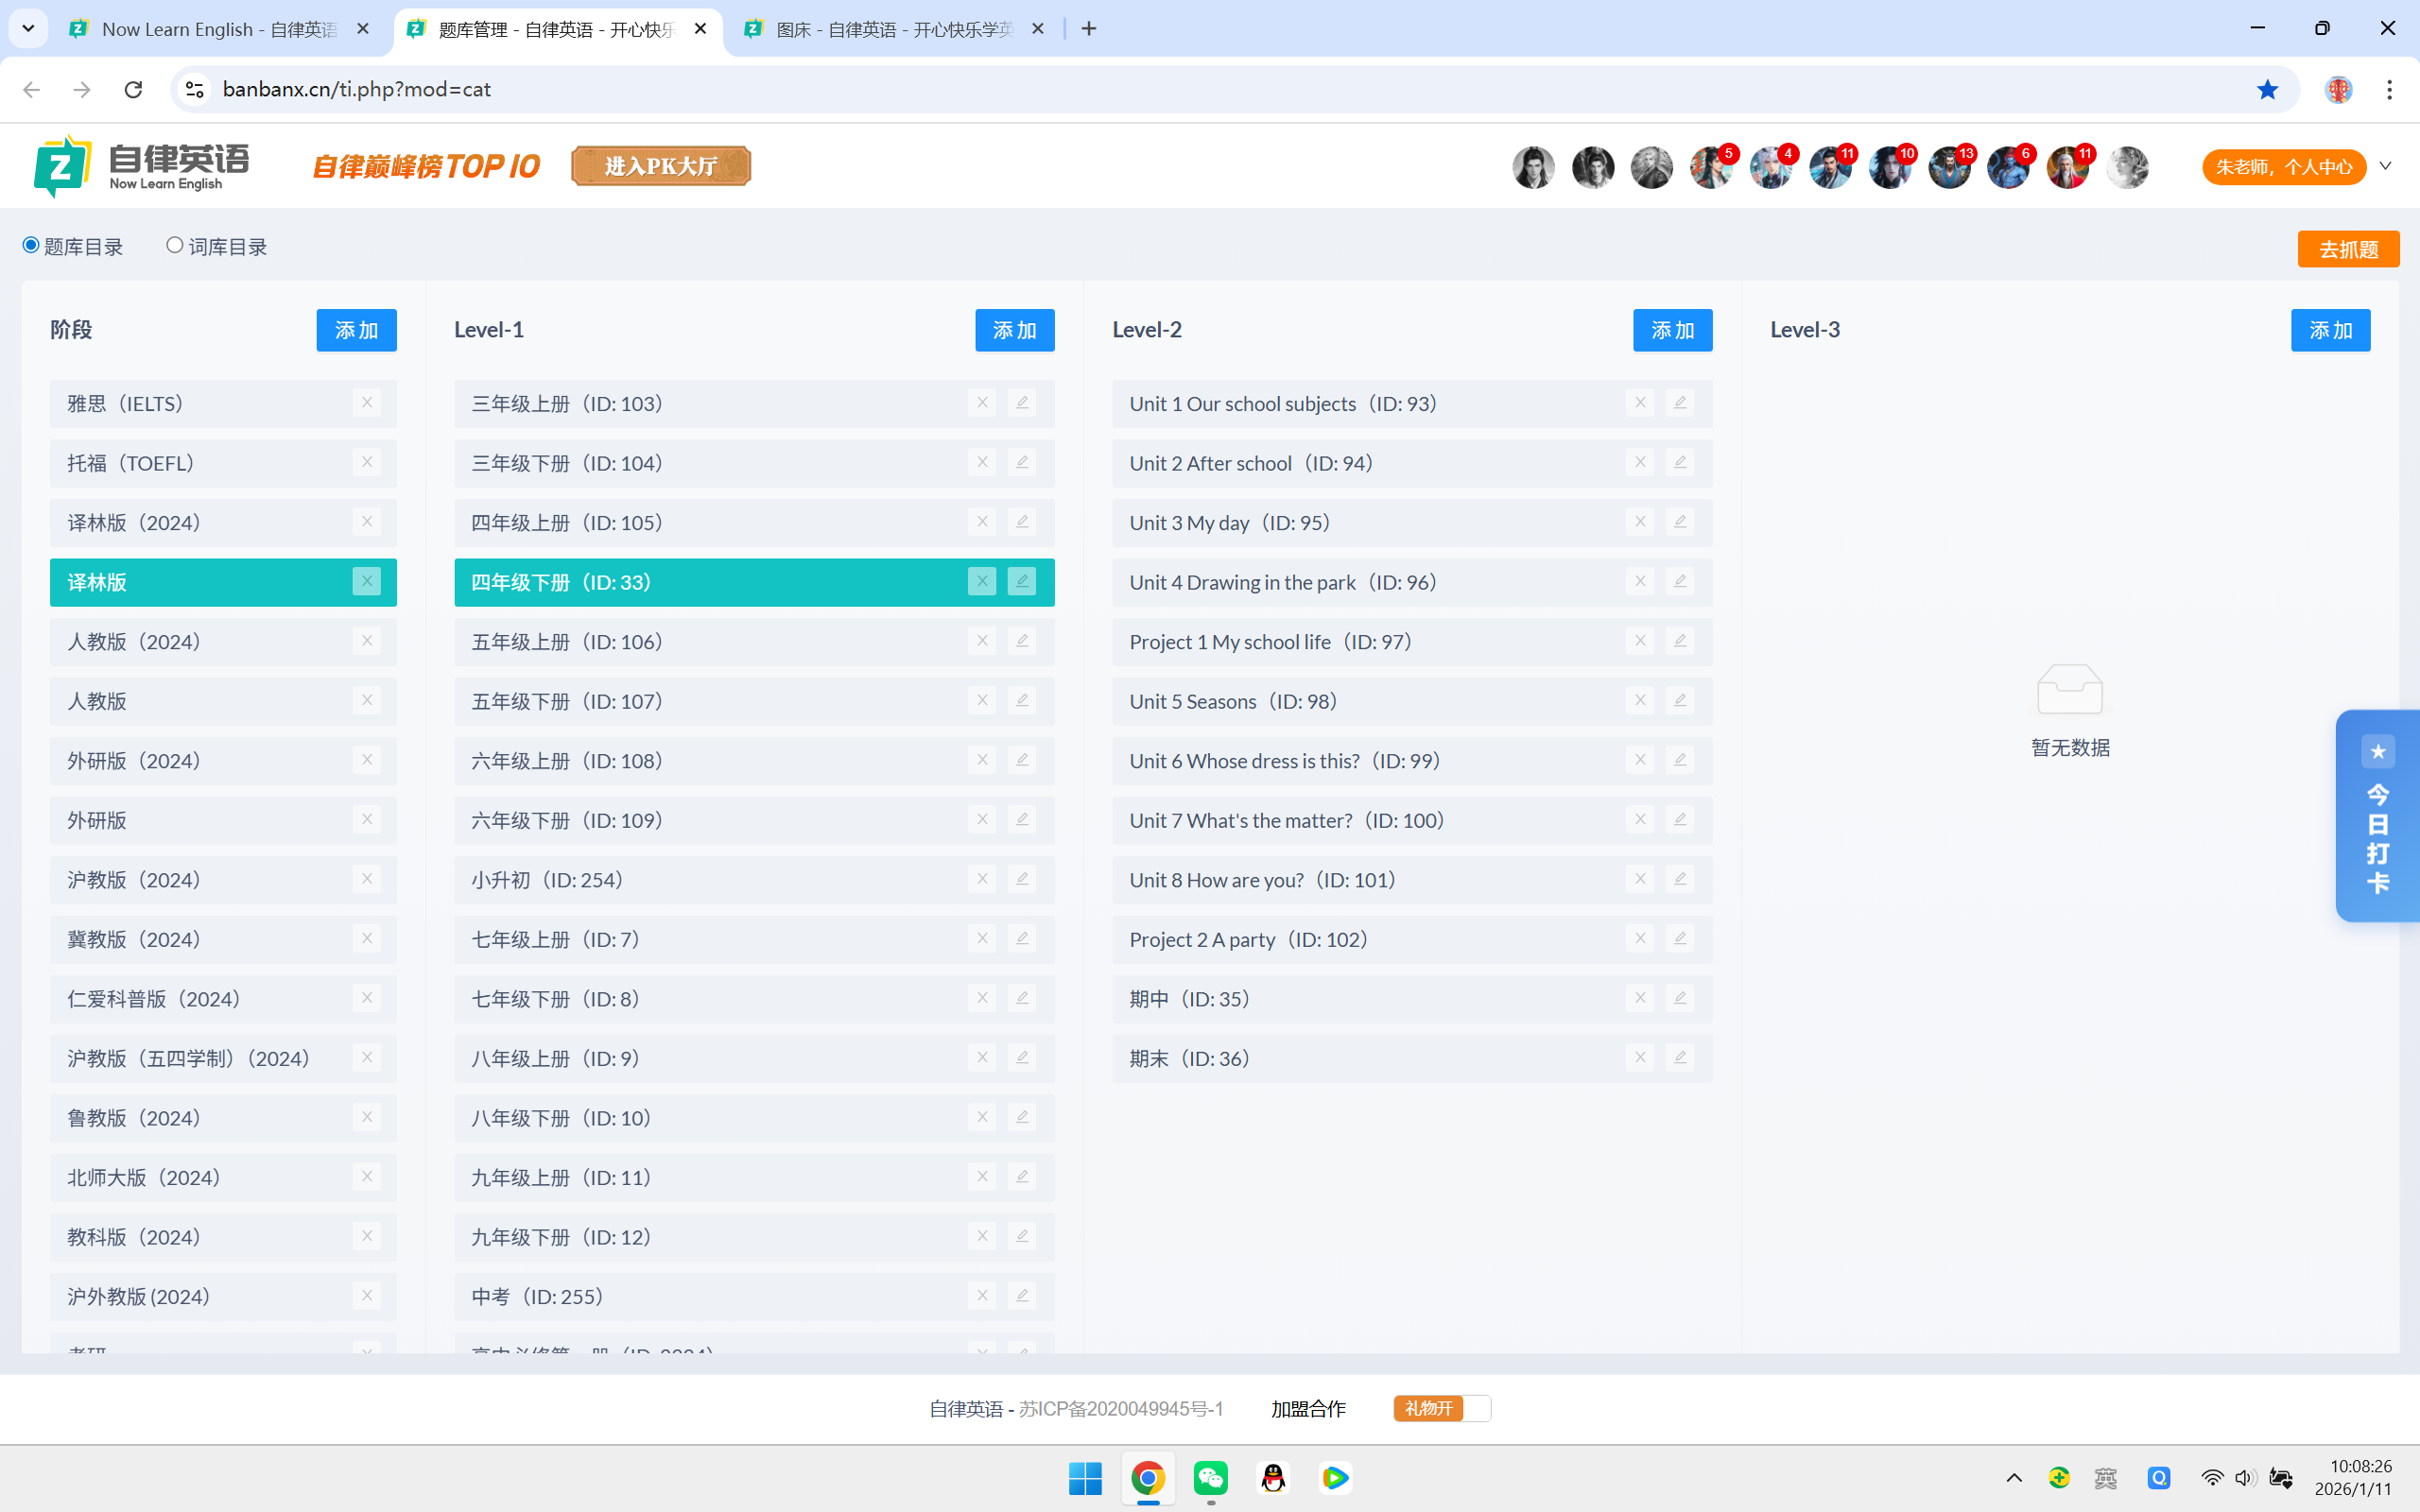Open WeChat from the taskbar
The image size is (2420, 1512).
(1210, 1478)
